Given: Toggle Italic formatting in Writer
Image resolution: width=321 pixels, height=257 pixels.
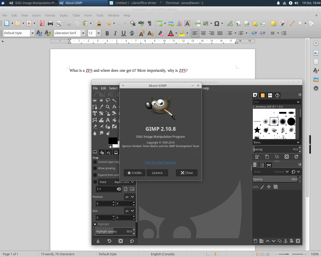Looking at the screenshot, I should (115, 33).
